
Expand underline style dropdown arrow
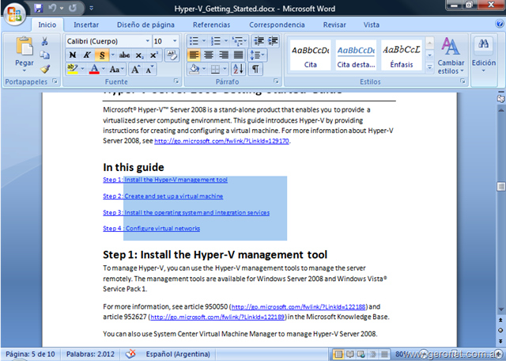pos(112,55)
